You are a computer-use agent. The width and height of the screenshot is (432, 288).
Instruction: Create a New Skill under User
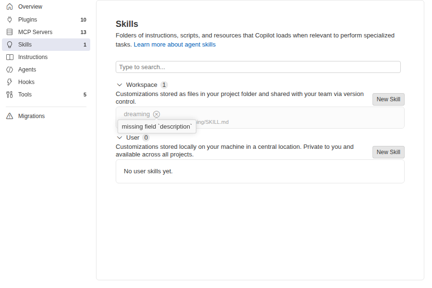point(388,152)
